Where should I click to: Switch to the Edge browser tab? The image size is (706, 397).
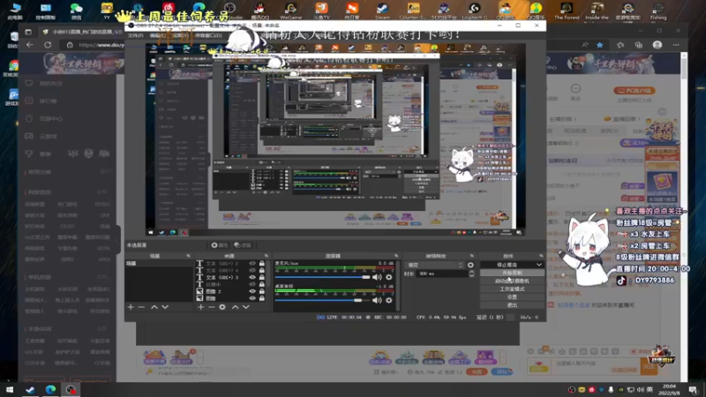pyautogui.click(x=82, y=32)
